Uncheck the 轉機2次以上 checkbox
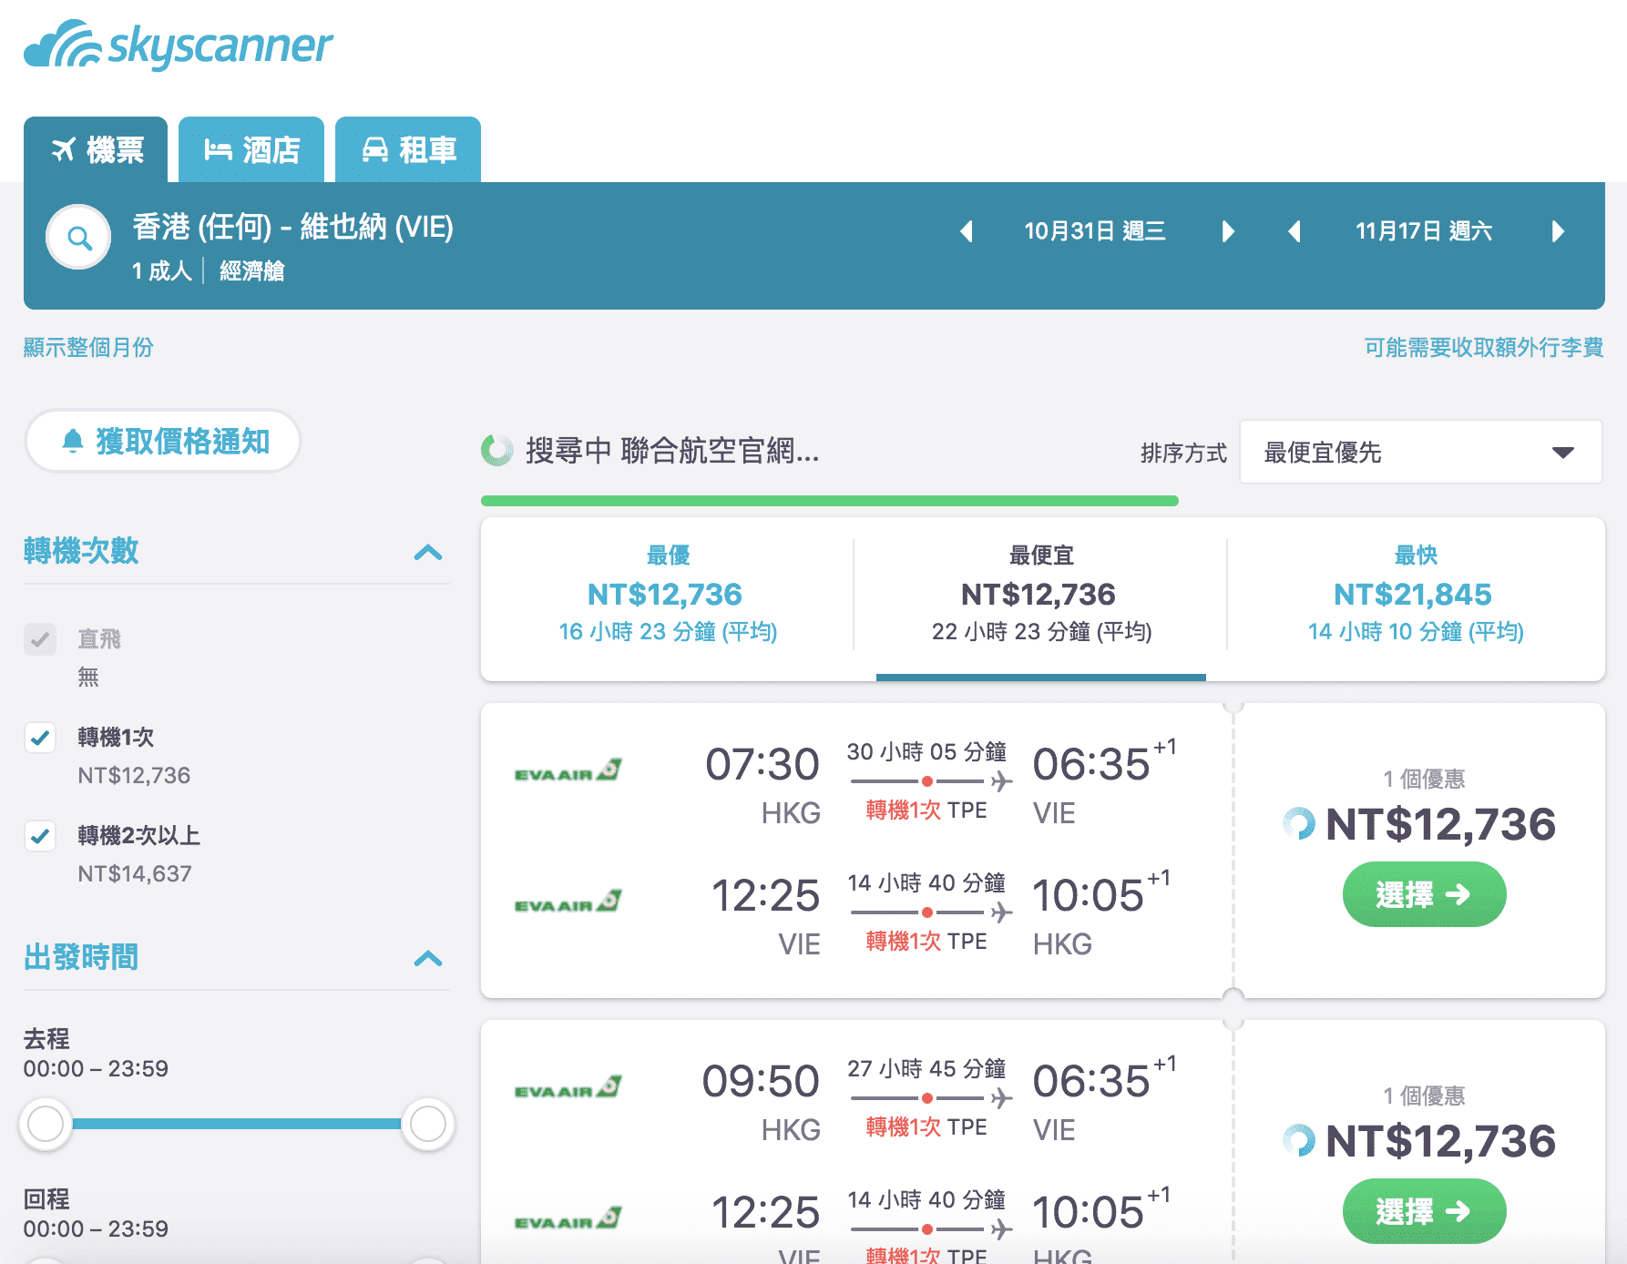 point(40,836)
